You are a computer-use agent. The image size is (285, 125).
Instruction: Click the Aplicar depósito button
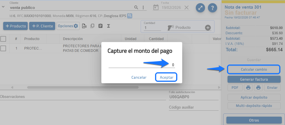click(254, 97)
